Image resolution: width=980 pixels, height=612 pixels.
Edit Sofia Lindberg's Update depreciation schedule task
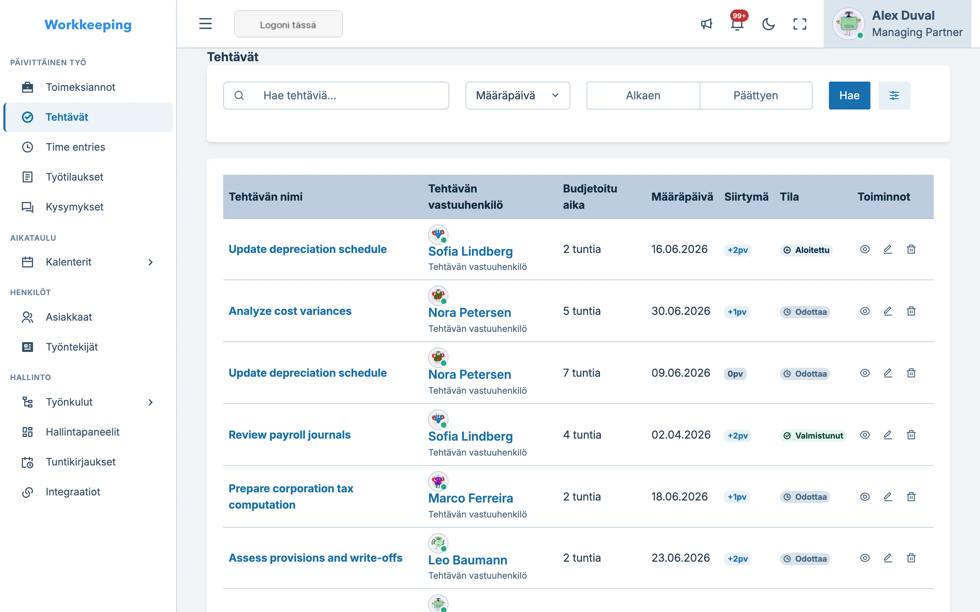pos(888,249)
